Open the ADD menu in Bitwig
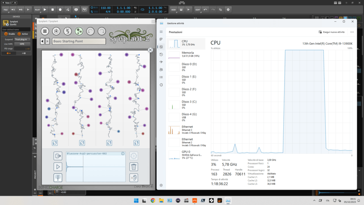Screen dimensions: 364x205 174,10
